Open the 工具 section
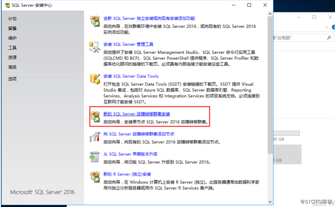 click(x=12, y=48)
